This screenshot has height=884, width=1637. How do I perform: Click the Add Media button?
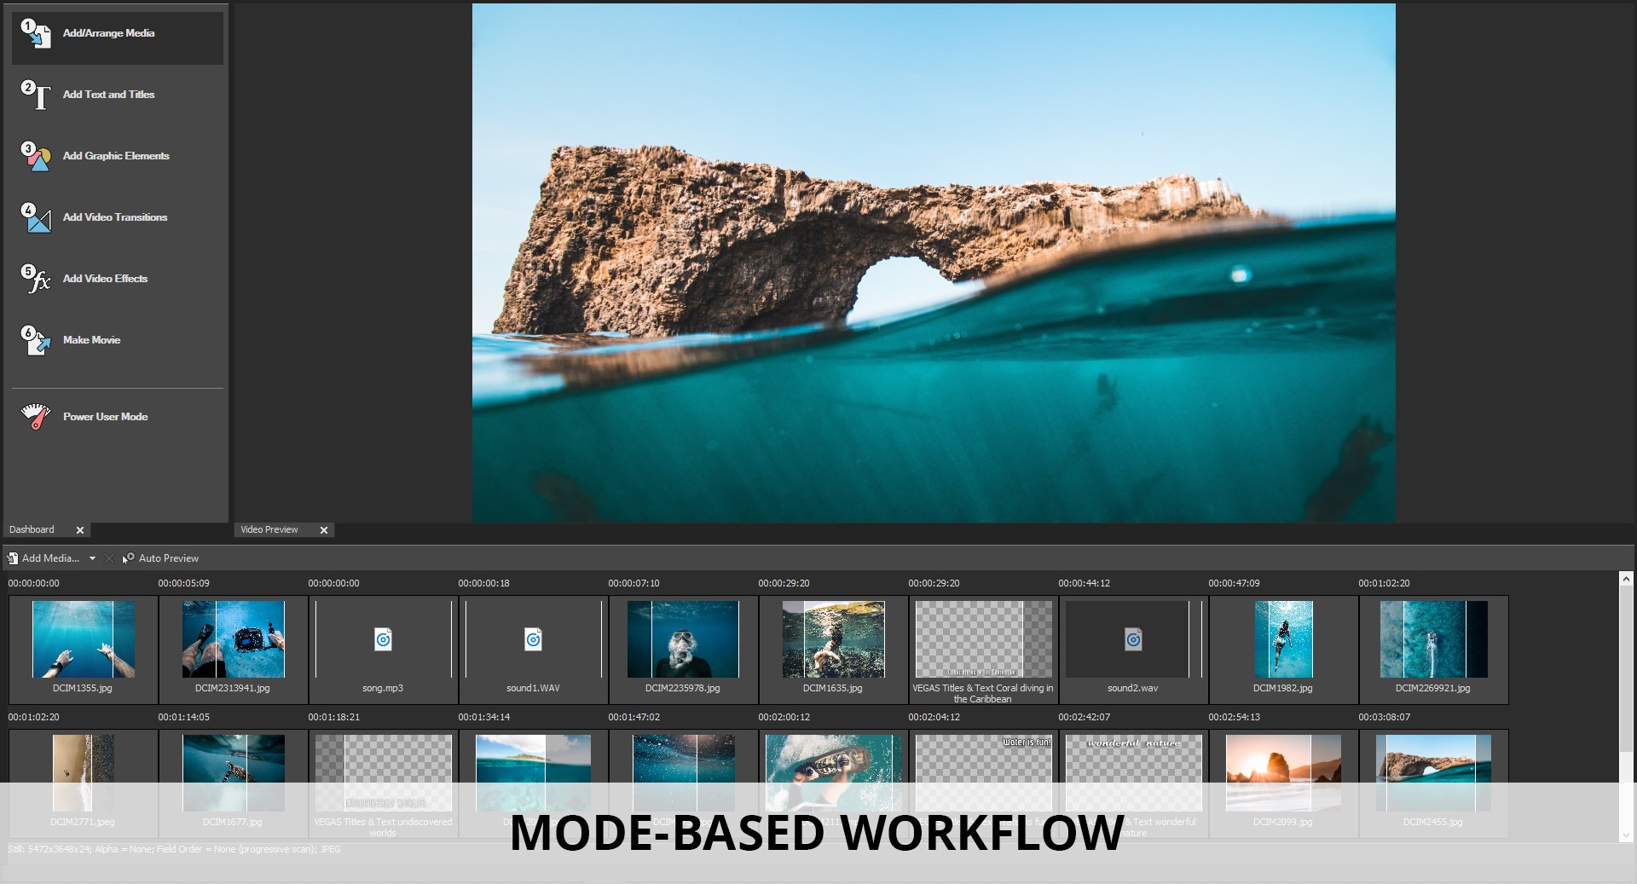(x=44, y=558)
